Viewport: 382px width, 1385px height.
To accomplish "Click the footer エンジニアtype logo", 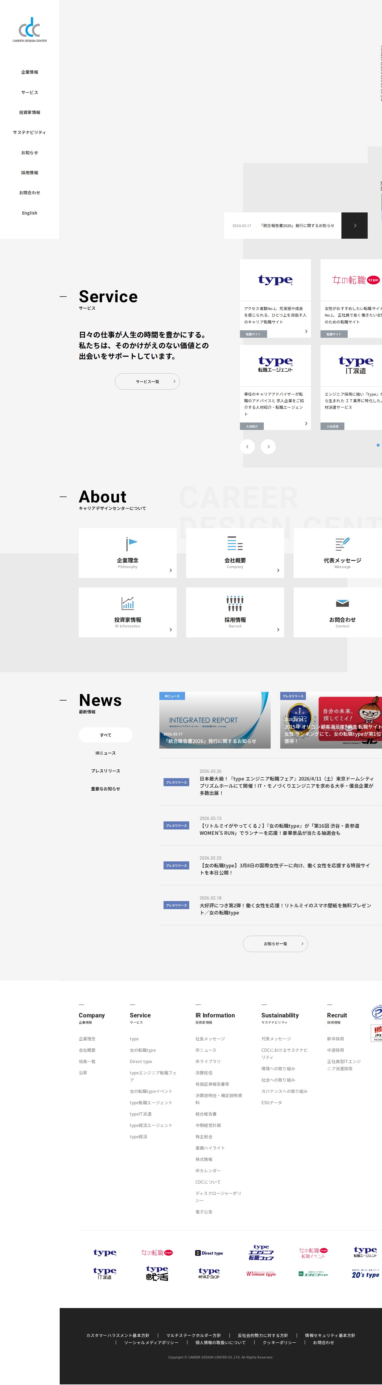I will point(313,1274).
